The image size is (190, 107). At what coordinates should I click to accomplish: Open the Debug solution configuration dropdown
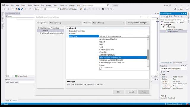point(38,9)
